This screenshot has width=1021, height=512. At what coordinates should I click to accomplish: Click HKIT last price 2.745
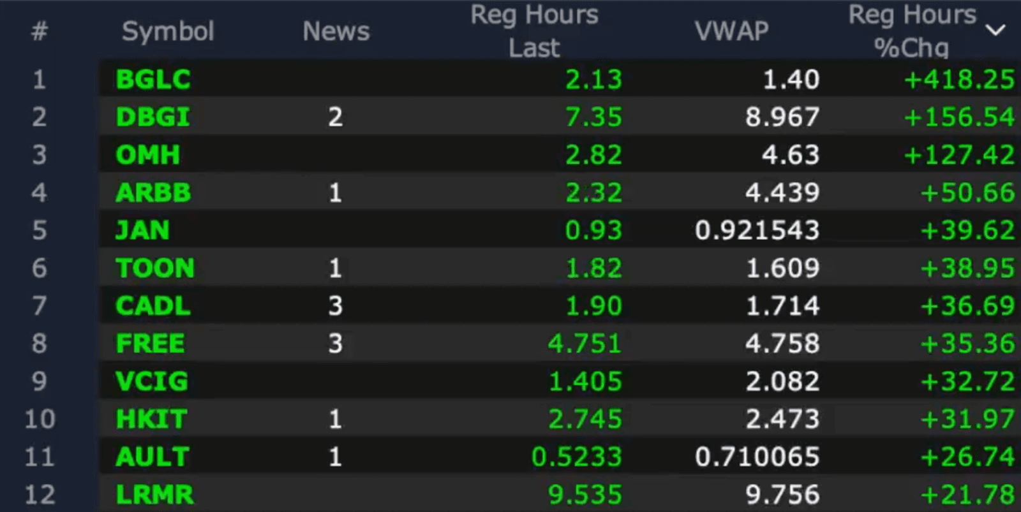[x=585, y=418]
